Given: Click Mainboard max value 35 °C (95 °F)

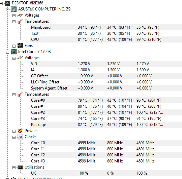Looking at the screenshot, I should coord(148,27).
